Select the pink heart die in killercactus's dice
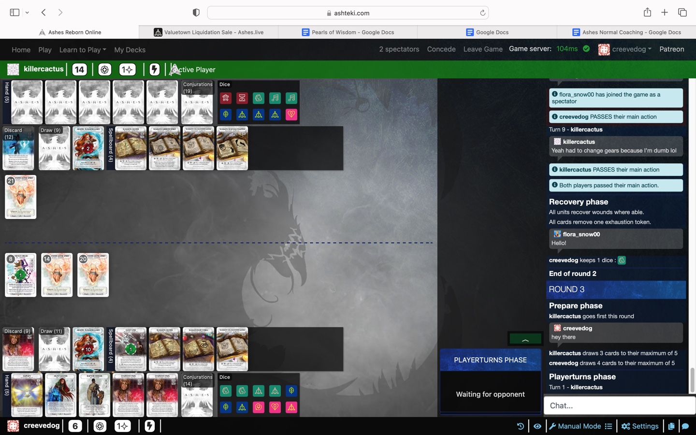 pos(291,115)
